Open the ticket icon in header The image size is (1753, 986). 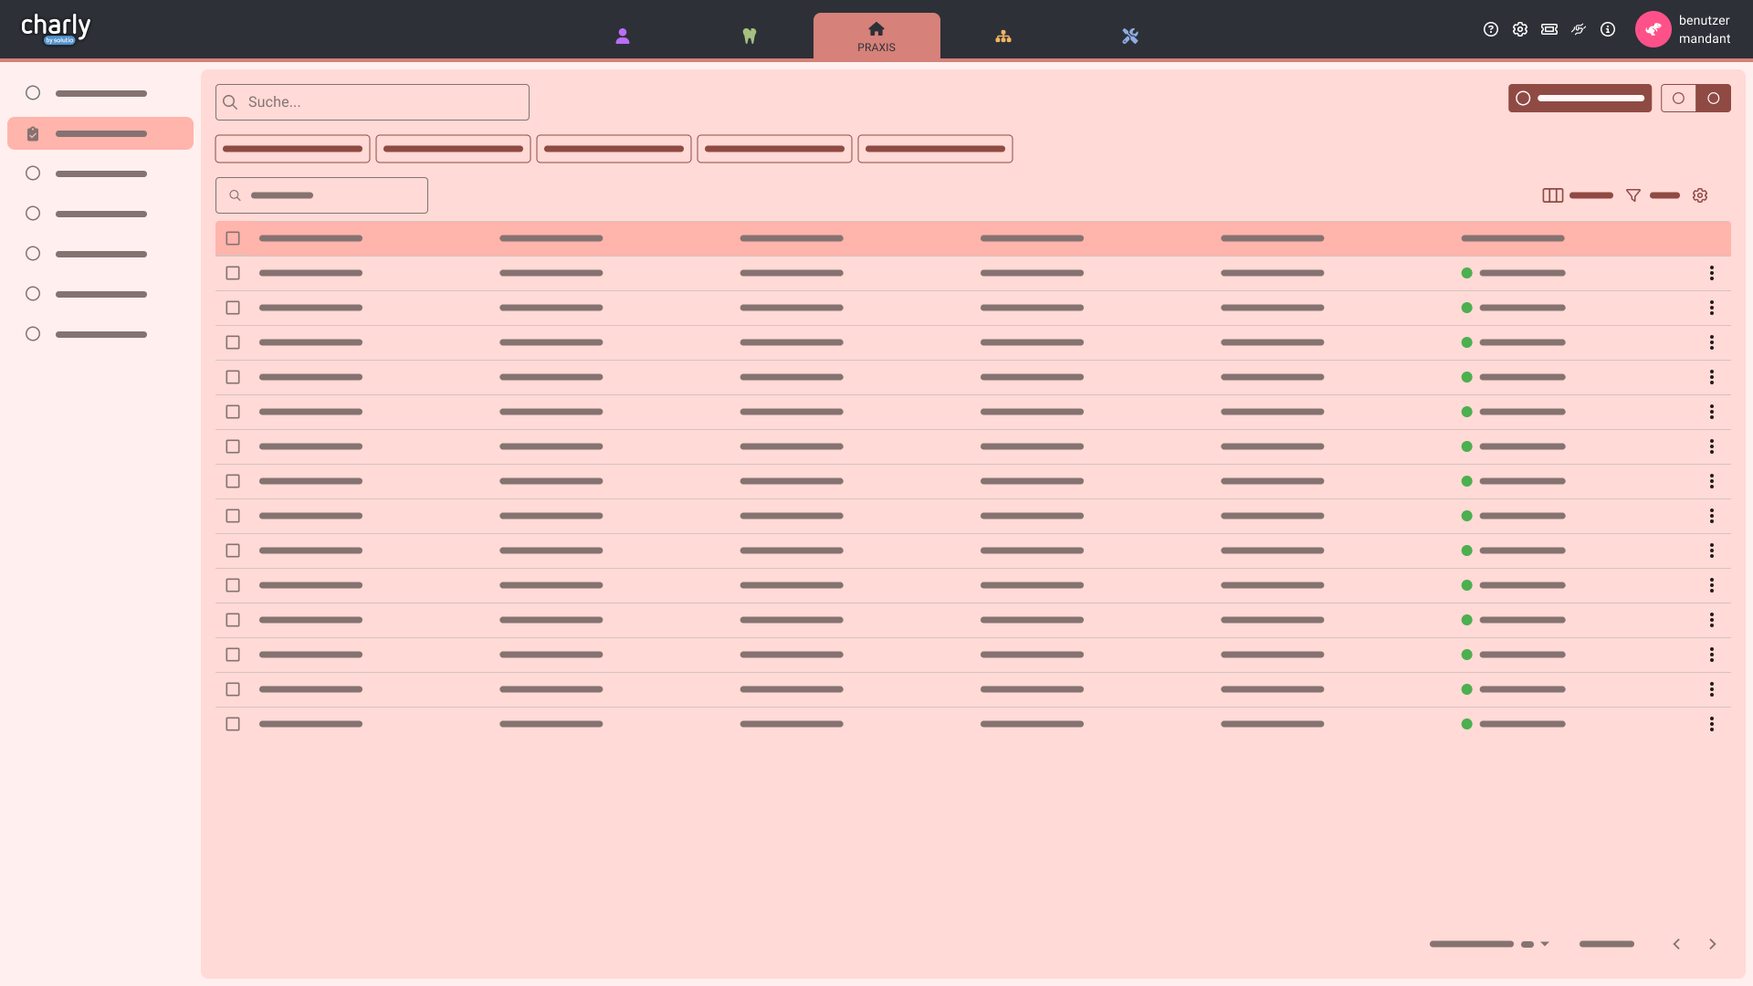pyautogui.click(x=1549, y=29)
